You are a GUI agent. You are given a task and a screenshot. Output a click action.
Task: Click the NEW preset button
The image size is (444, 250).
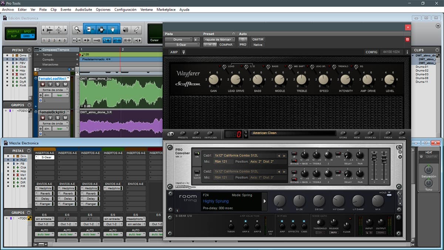point(357,134)
